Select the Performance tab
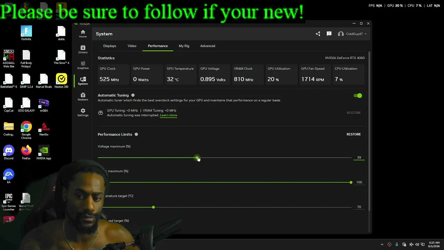 (158, 46)
